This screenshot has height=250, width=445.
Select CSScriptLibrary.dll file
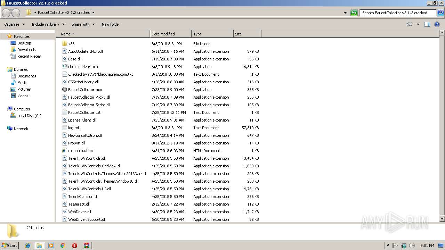[x=83, y=82]
